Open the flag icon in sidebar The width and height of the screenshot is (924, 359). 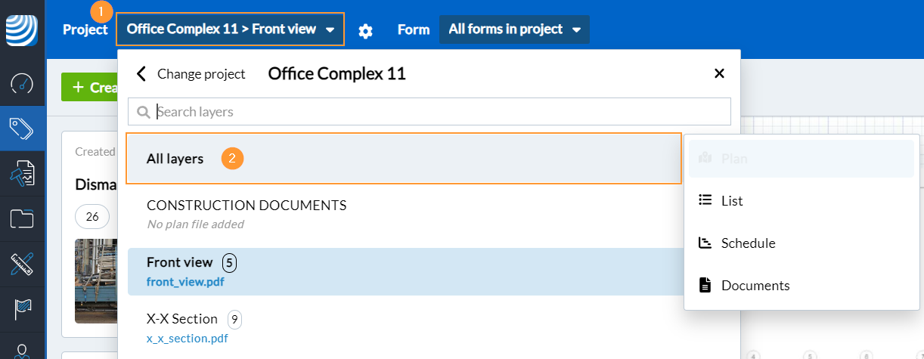click(22, 310)
